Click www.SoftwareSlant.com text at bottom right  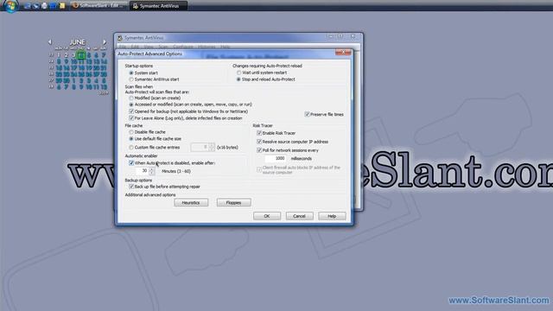point(499,301)
